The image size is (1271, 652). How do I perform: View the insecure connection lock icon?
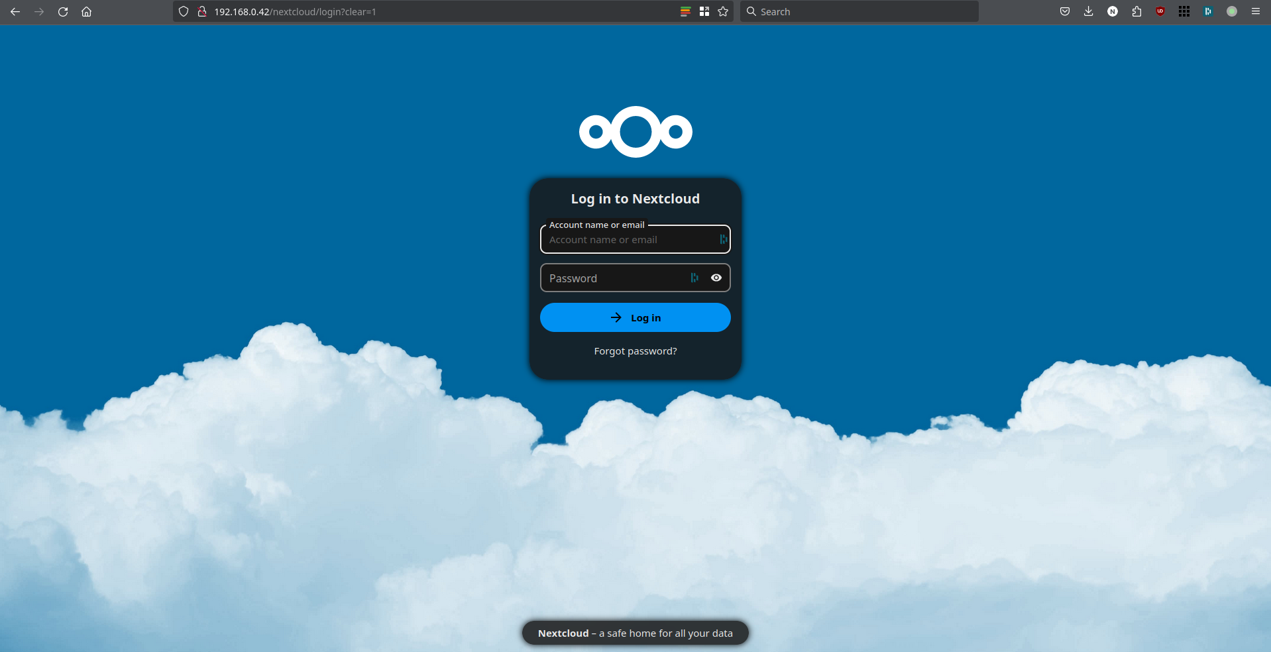[202, 11]
